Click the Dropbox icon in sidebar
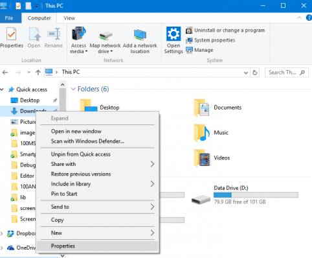 click(x=10, y=233)
